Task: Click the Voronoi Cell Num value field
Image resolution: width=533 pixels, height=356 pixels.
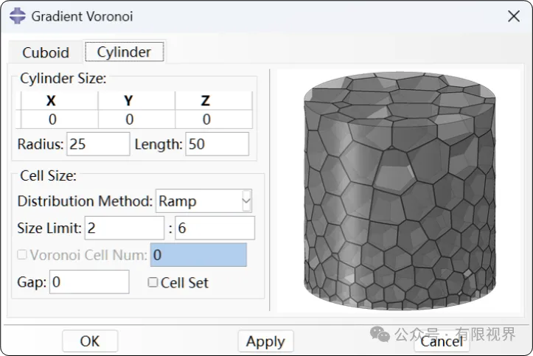Action: (198, 255)
